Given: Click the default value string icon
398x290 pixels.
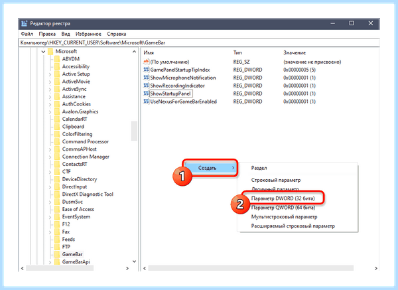Looking at the screenshot, I should pyautogui.click(x=146, y=62).
